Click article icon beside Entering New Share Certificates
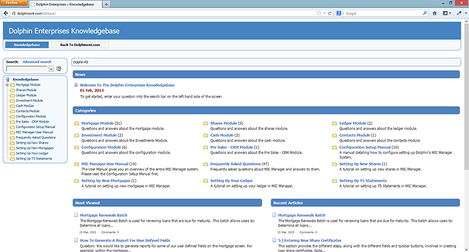The width and height of the screenshot is (469, 252). click(x=274, y=240)
